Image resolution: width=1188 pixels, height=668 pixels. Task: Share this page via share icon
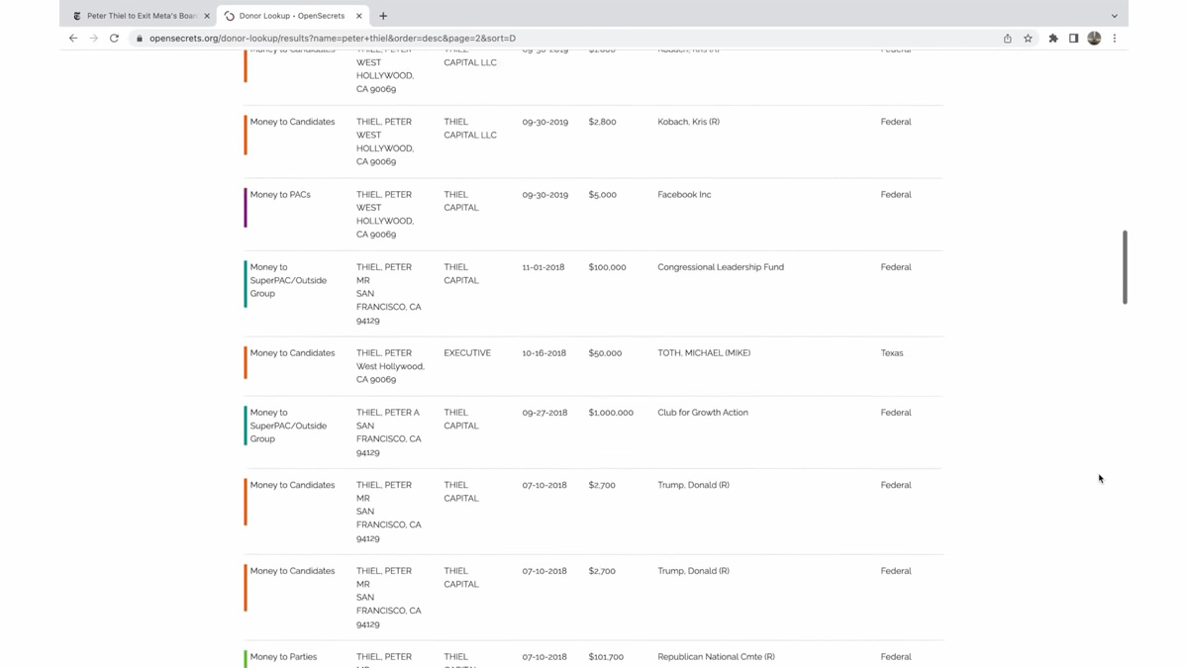[x=1008, y=39]
